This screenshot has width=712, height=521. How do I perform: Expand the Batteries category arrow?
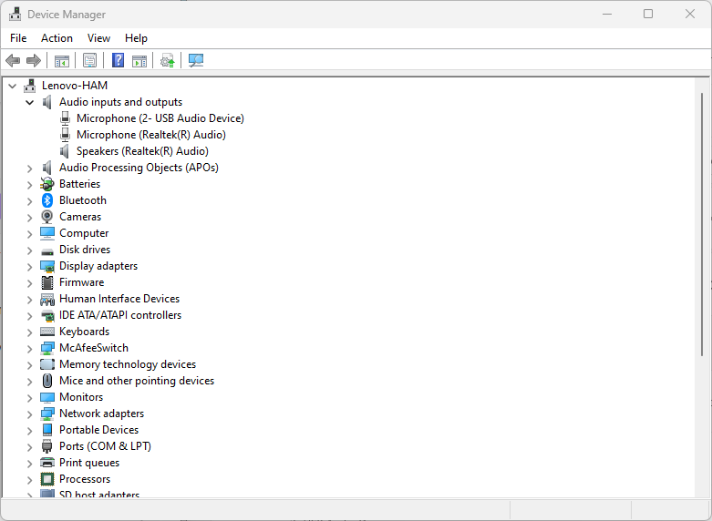(x=29, y=184)
